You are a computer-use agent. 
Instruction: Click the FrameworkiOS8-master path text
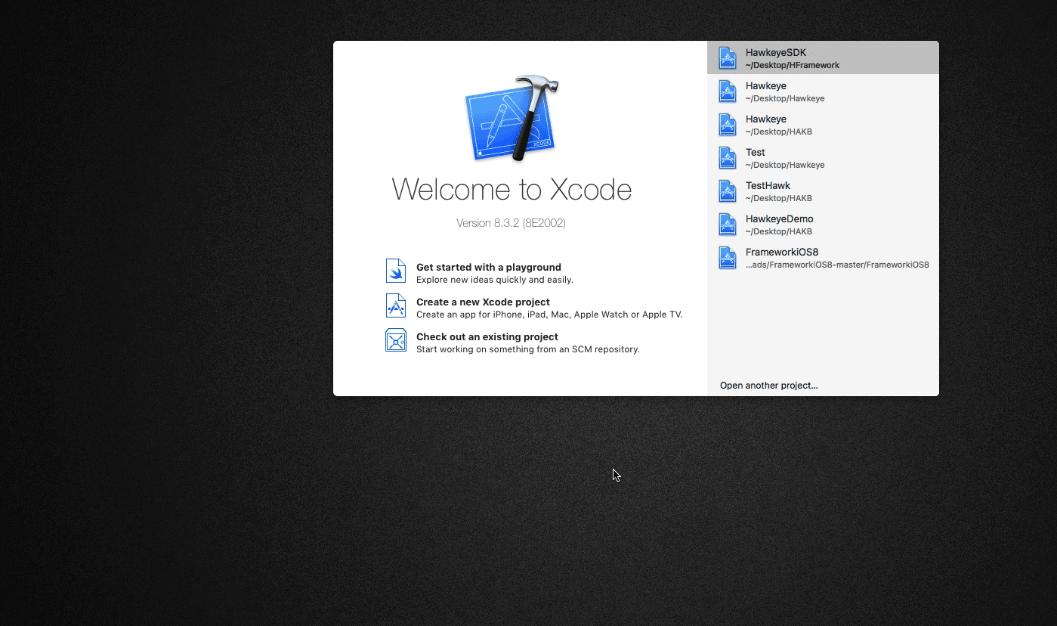[x=837, y=265]
